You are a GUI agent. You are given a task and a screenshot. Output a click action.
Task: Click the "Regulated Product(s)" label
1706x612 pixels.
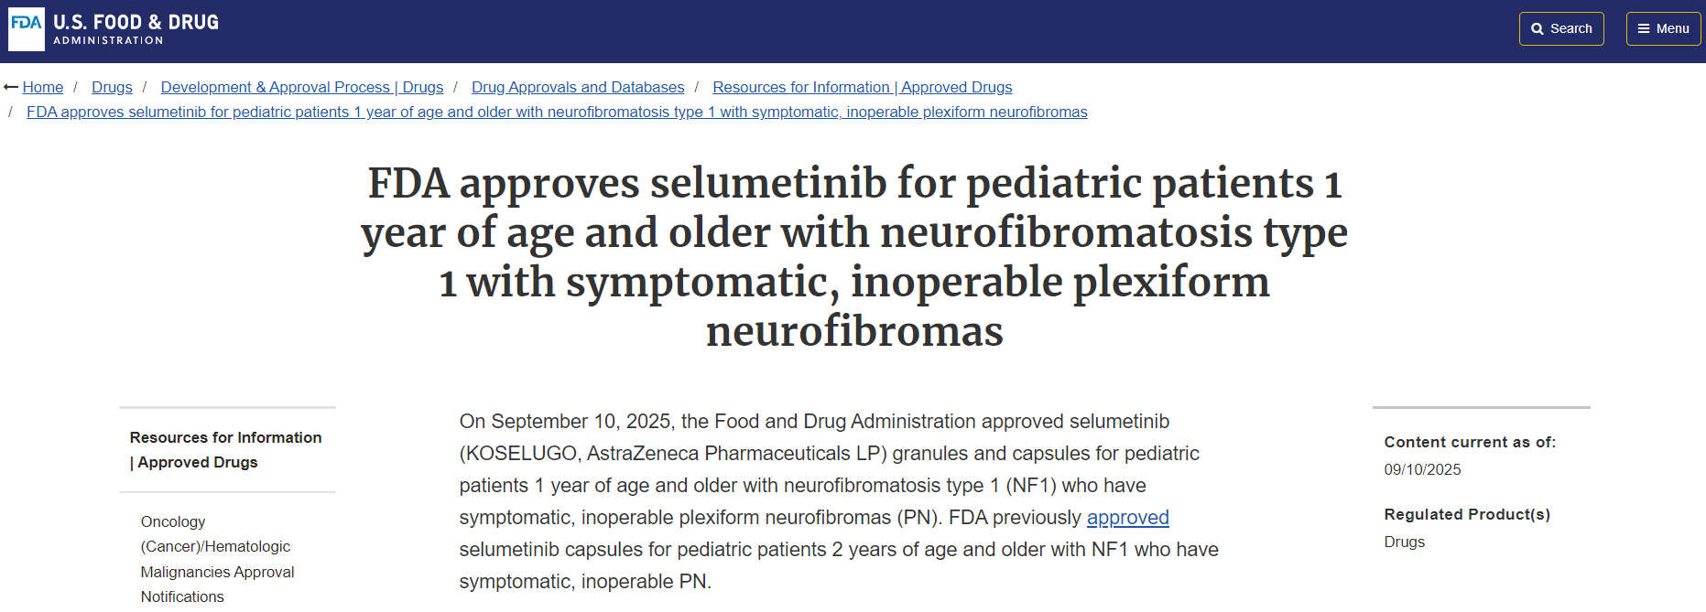[1466, 515]
